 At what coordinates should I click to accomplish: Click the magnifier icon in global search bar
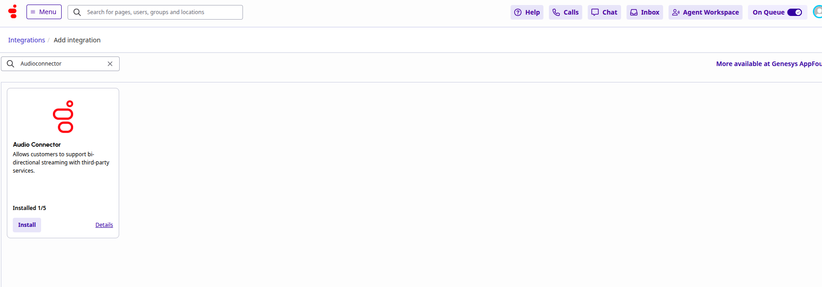pos(77,12)
